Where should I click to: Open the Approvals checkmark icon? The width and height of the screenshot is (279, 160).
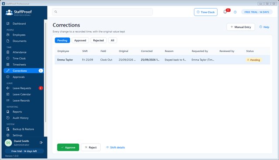tap(8, 77)
